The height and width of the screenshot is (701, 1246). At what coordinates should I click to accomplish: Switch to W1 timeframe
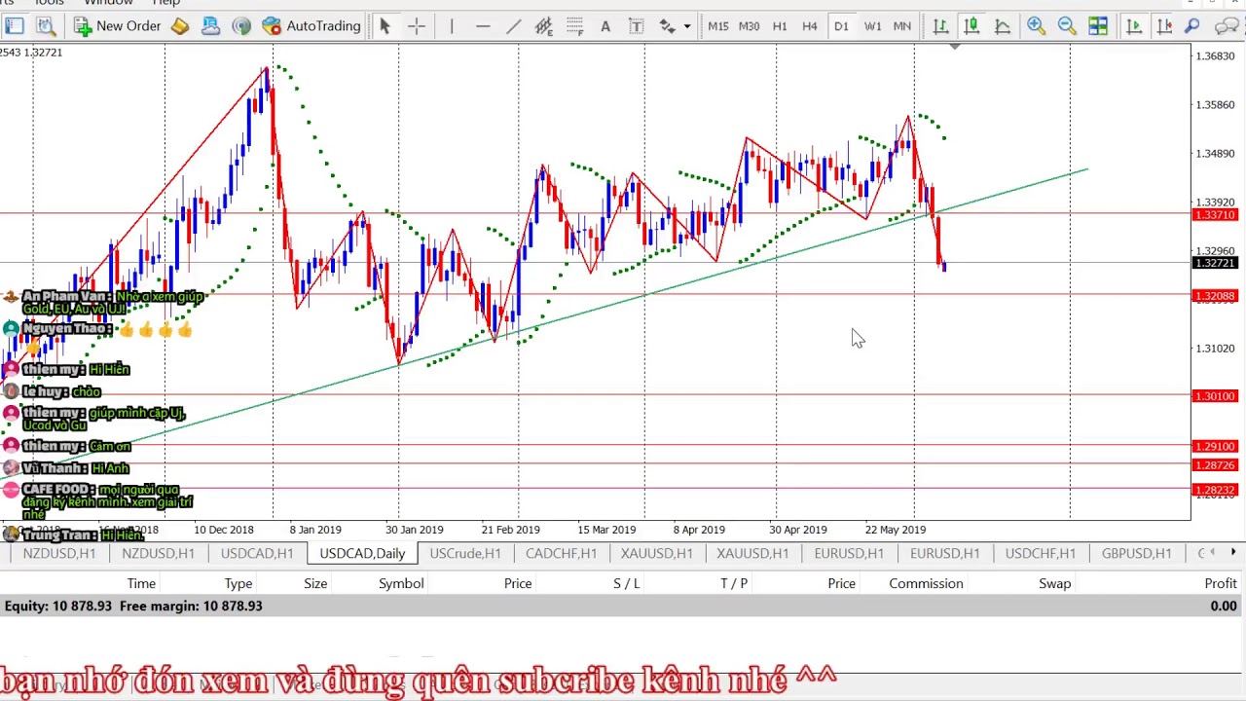tap(872, 26)
